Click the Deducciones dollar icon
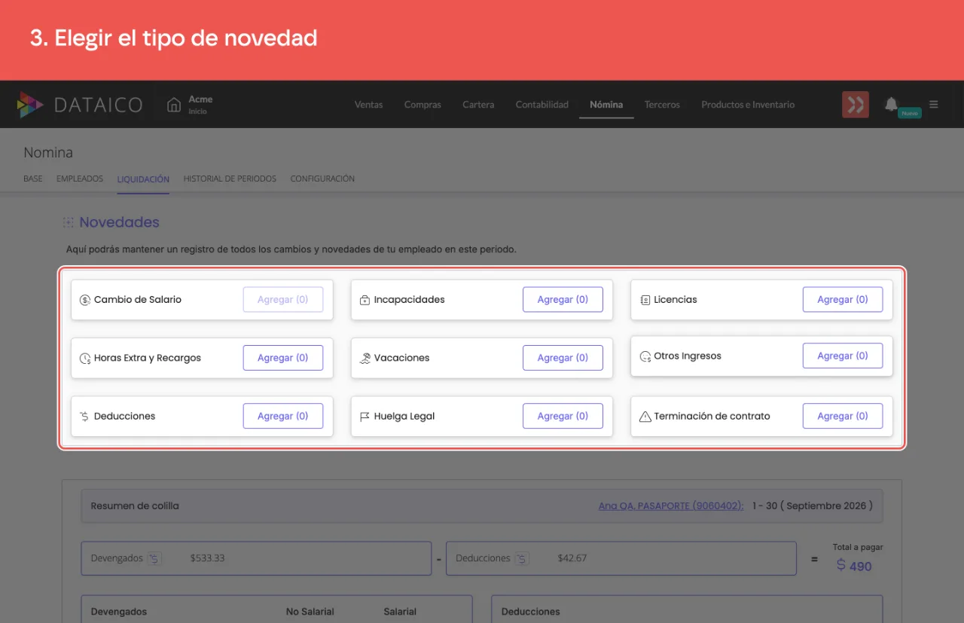The height and width of the screenshot is (623, 964). pyautogui.click(x=85, y=417)
